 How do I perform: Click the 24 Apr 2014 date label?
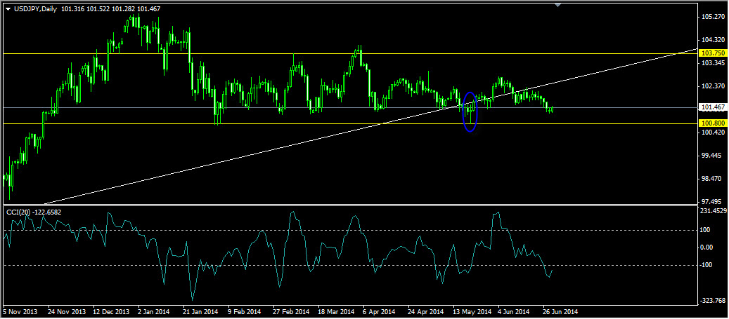click(426, 311)
